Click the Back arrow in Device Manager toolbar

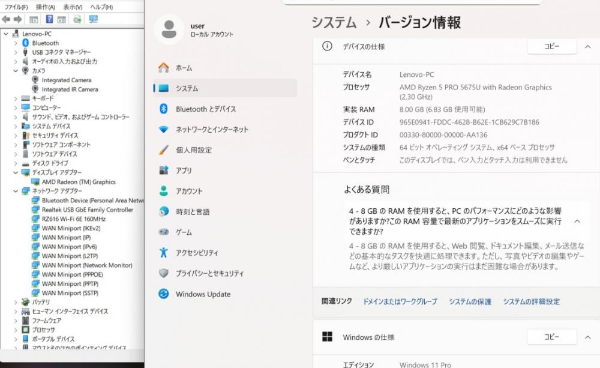click(6, 19)
